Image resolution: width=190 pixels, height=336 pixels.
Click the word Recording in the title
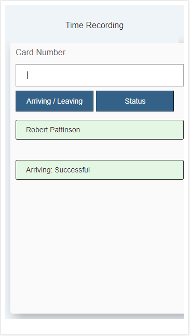click(x=105, y=26)
